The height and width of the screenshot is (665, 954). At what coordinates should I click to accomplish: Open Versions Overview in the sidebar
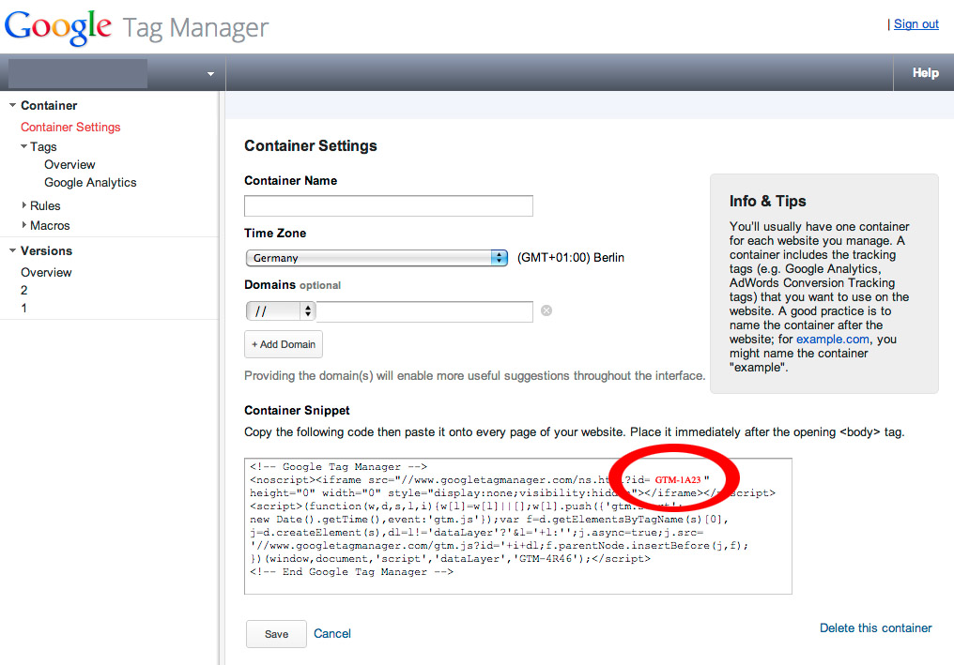[x=46, y=272]
